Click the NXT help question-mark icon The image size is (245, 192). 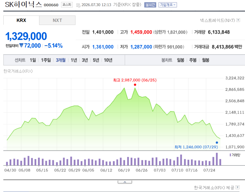pyautogui.click(x=238, y=20)
